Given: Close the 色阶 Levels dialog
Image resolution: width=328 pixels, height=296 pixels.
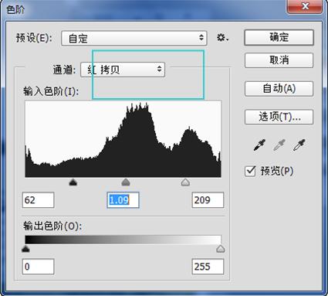Looking at the screenshot, I should [305, 6].
